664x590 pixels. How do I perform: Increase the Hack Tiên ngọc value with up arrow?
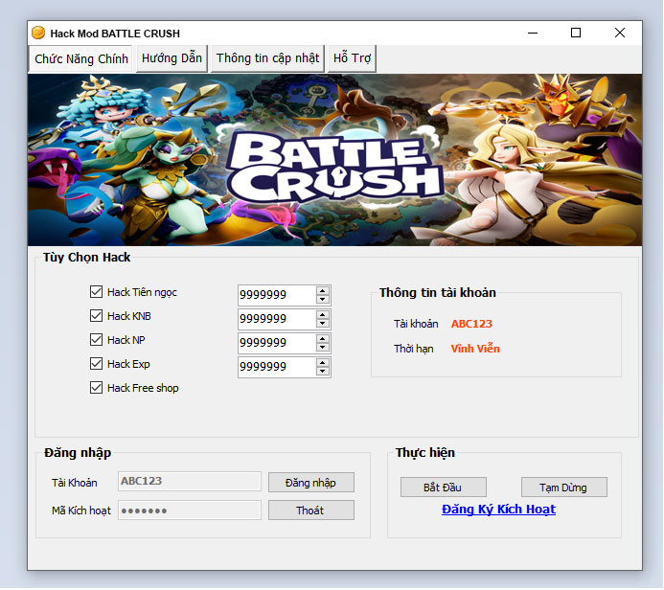click(323, 291)
